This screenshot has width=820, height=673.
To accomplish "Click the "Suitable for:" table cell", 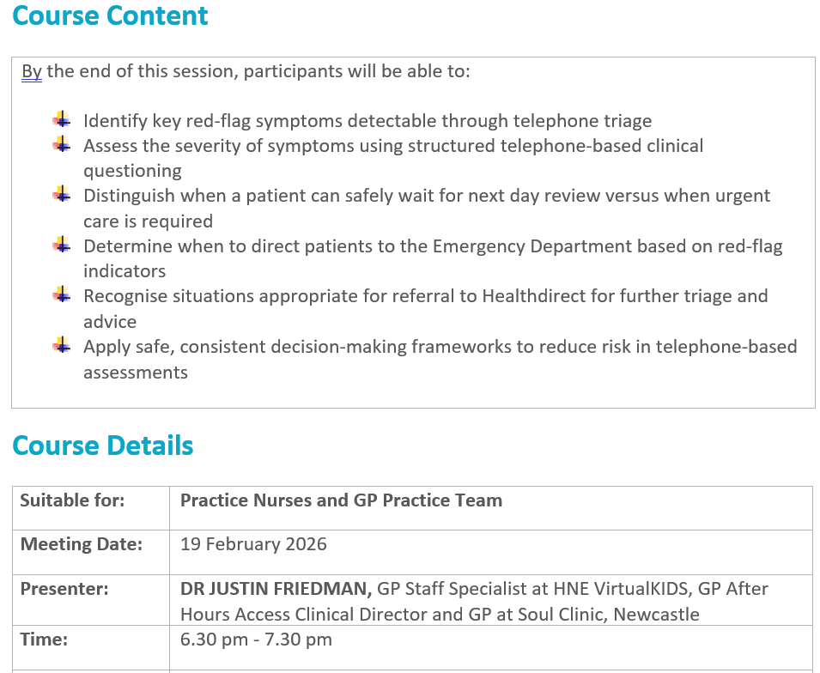I will click(x=72, y=500).
